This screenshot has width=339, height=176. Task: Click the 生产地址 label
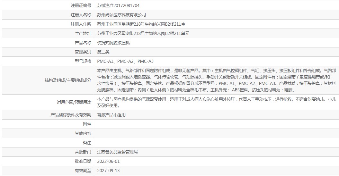click(83, 33)
